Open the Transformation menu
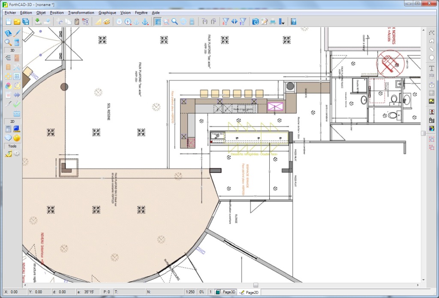 [81, 12]
